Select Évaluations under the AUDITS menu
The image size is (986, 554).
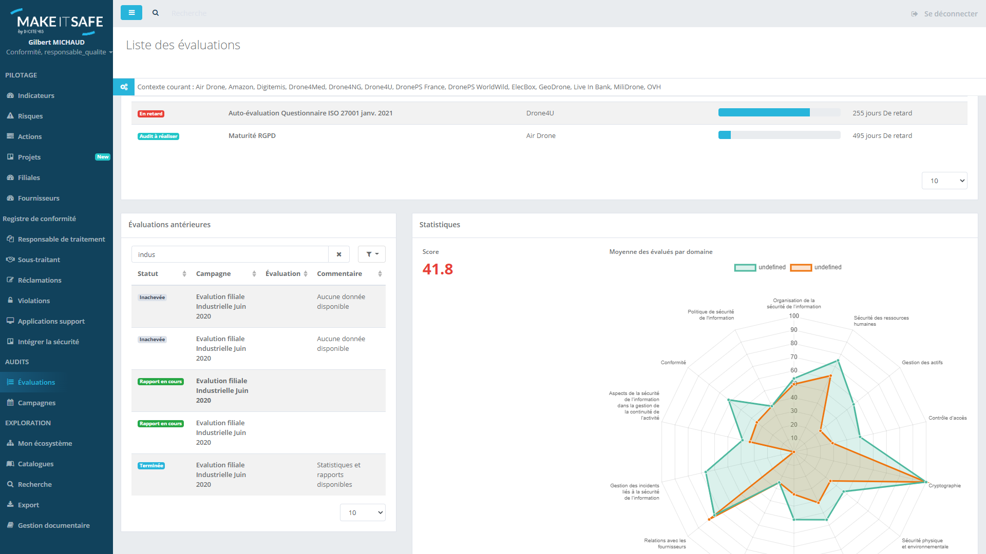point(36,382)
